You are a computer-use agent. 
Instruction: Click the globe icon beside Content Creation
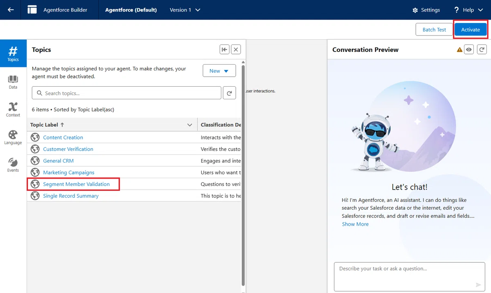[35, 137]
